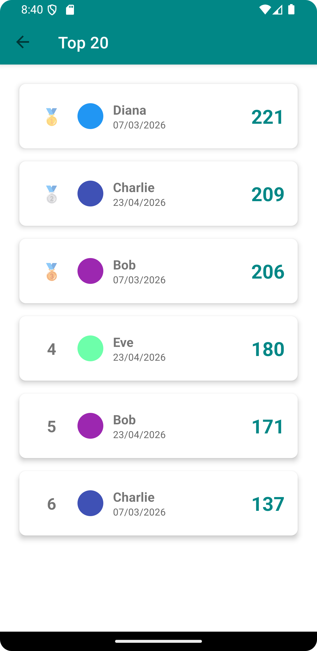Screen dimensions: 317x651
Task: Tap the back arrow icon
Action: pyautogui.click(x=23, y=42)
